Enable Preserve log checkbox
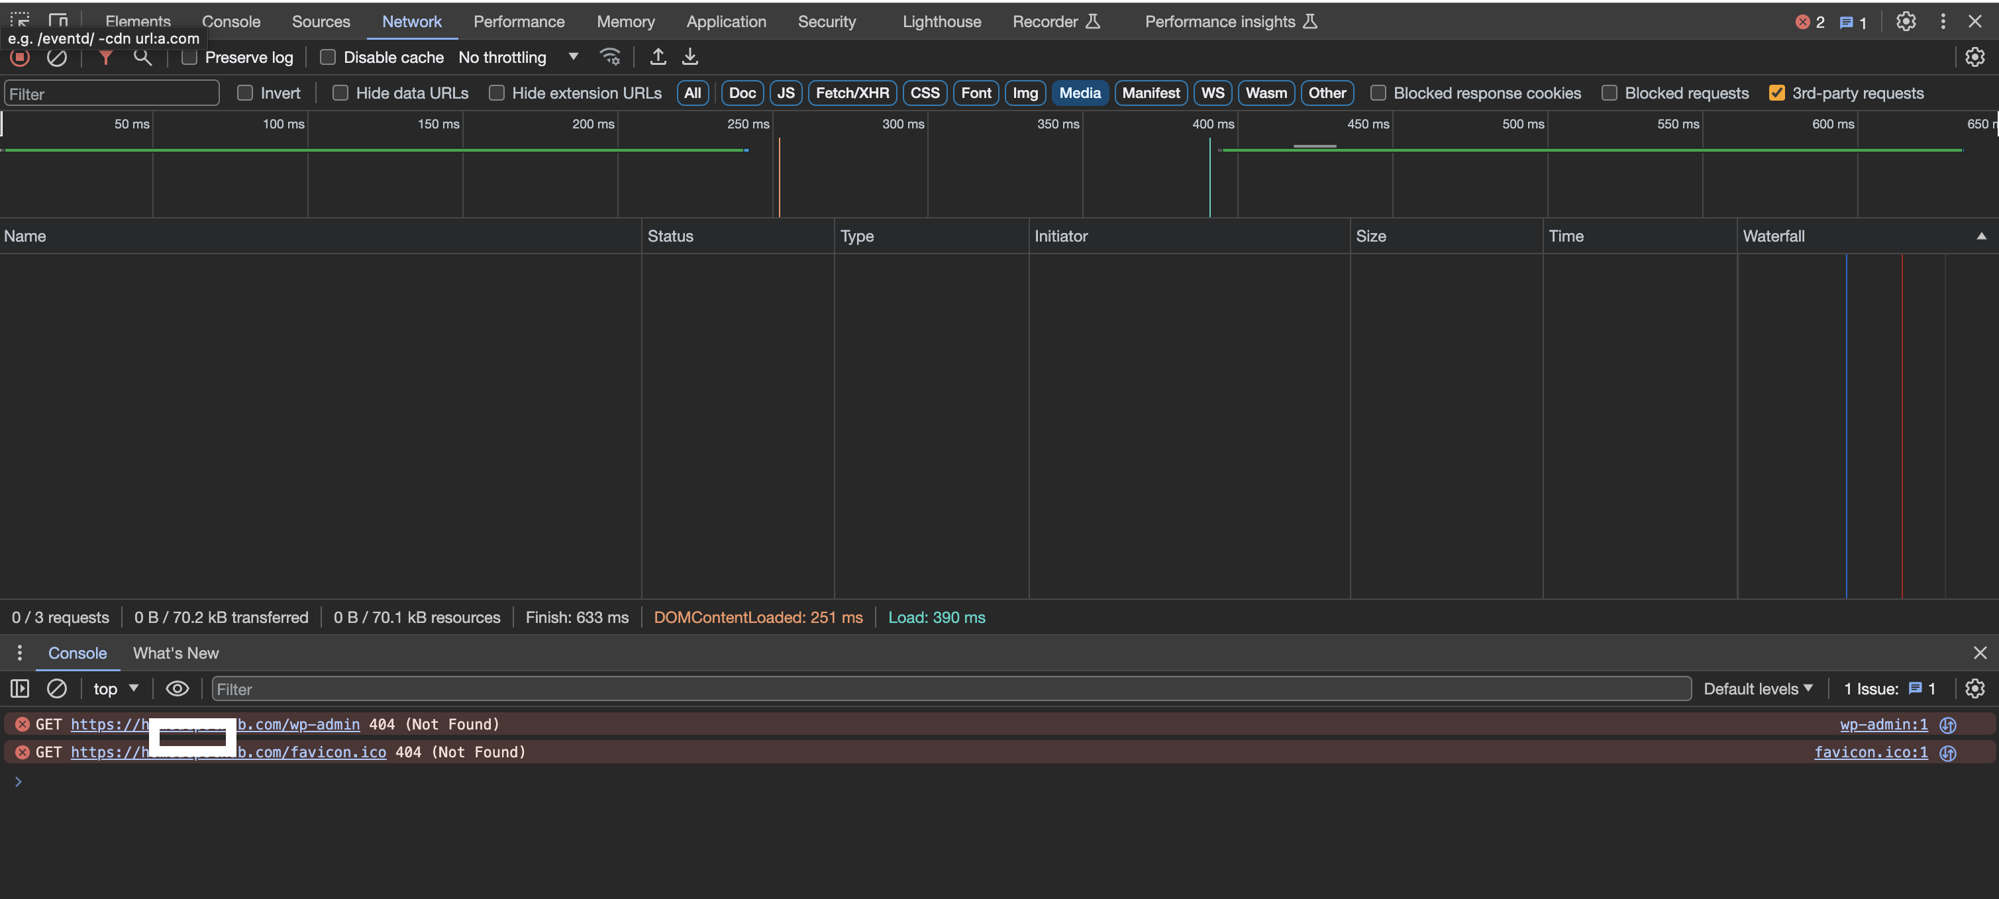1999x899 pixels. [189, 58]
